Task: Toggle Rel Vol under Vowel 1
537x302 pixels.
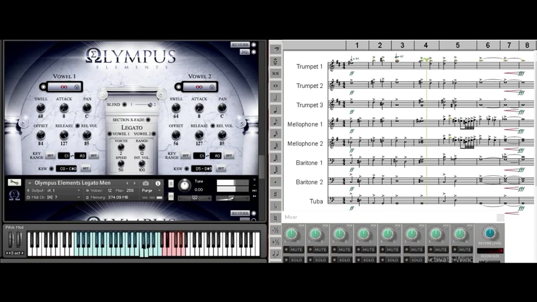Action: coord(78,126)
